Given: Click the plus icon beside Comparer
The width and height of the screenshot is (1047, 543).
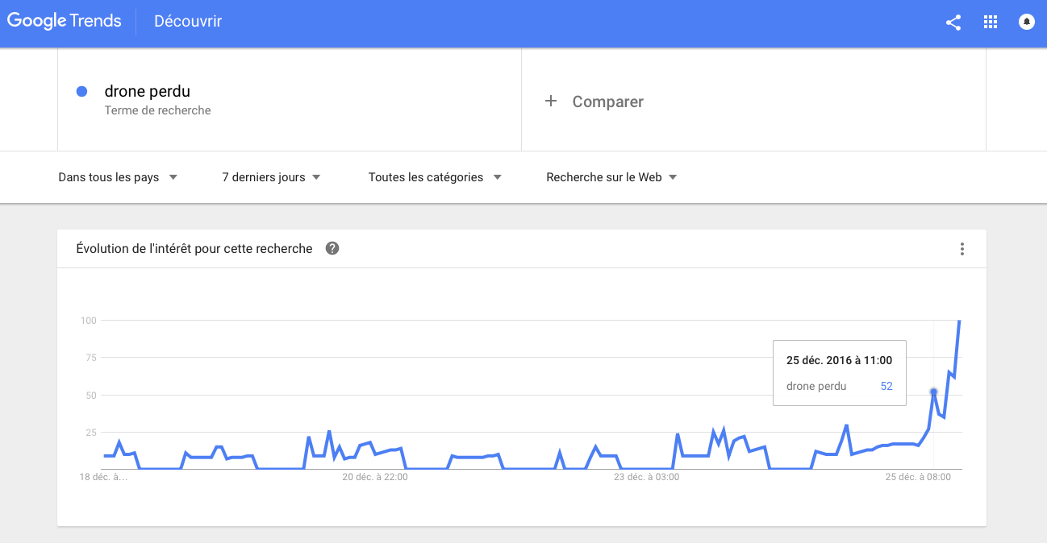Looking at the screenshot, I should 551,101.
